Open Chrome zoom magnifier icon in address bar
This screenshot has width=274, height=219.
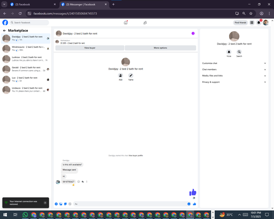click(244, 13)
